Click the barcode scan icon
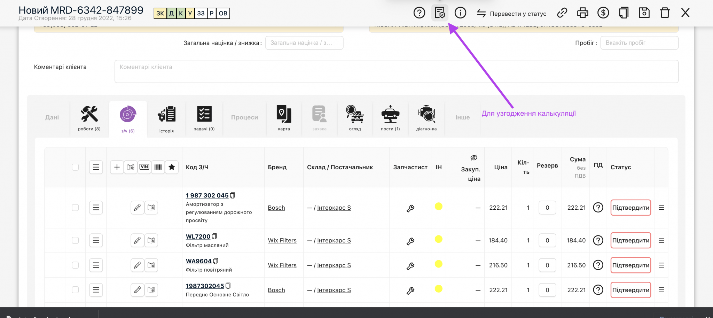713x318 pixels. tap(158, 167)
